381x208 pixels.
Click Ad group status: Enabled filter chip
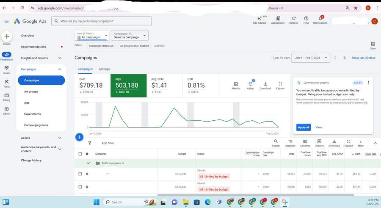134,46
